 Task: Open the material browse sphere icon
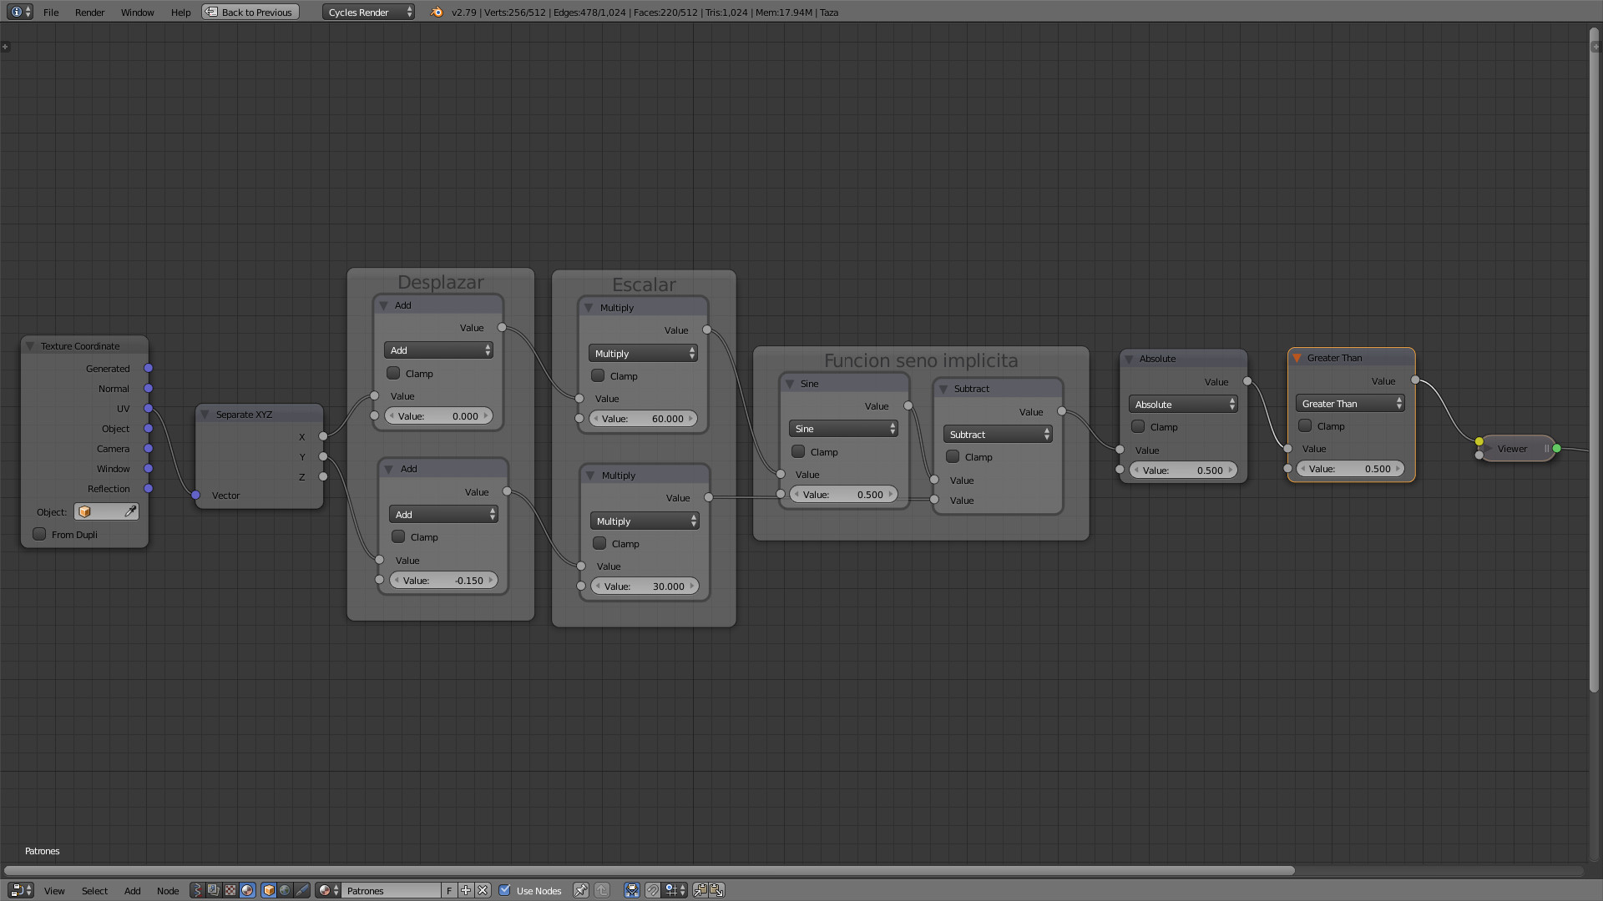[x=328, y=890]
